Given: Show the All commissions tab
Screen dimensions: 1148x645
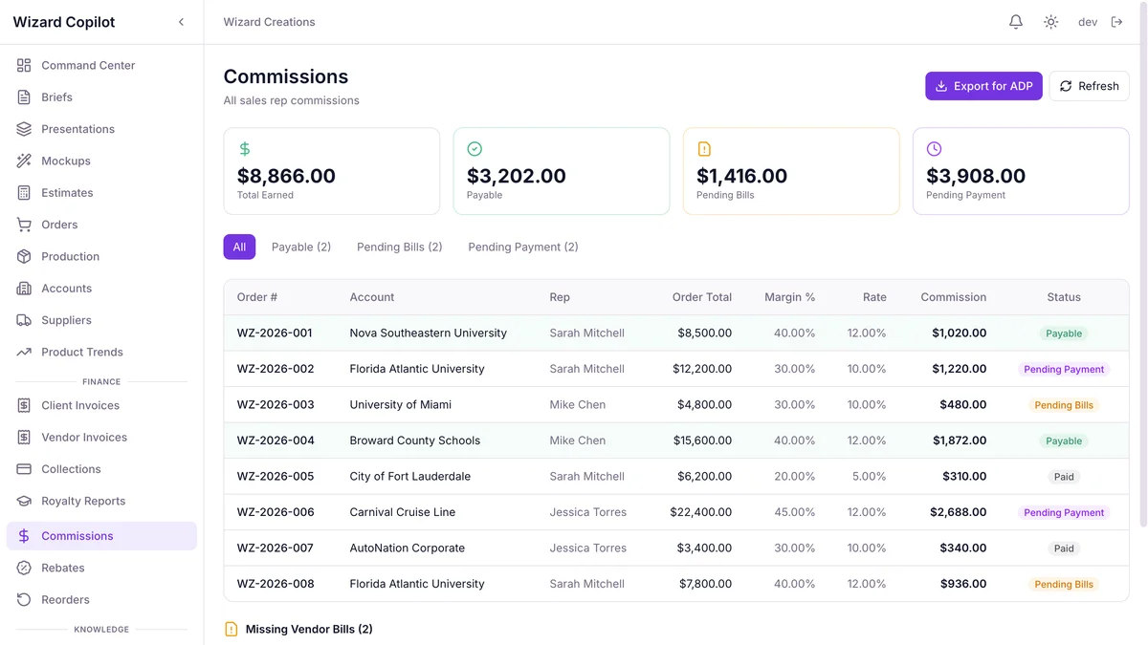Looking at the screenshot, I should 239,247.
